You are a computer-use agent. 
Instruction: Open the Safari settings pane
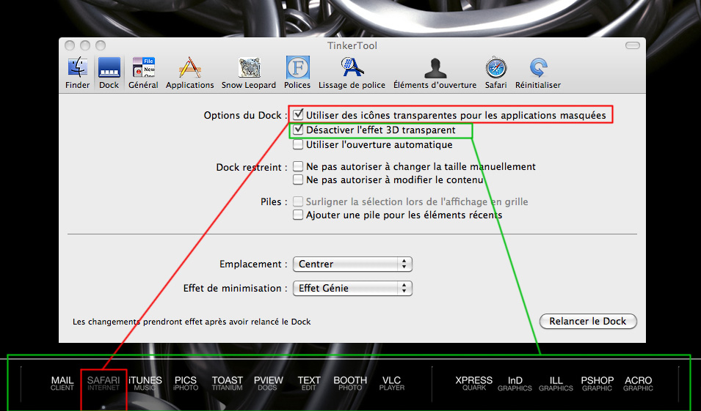click(x=495, y=73)
